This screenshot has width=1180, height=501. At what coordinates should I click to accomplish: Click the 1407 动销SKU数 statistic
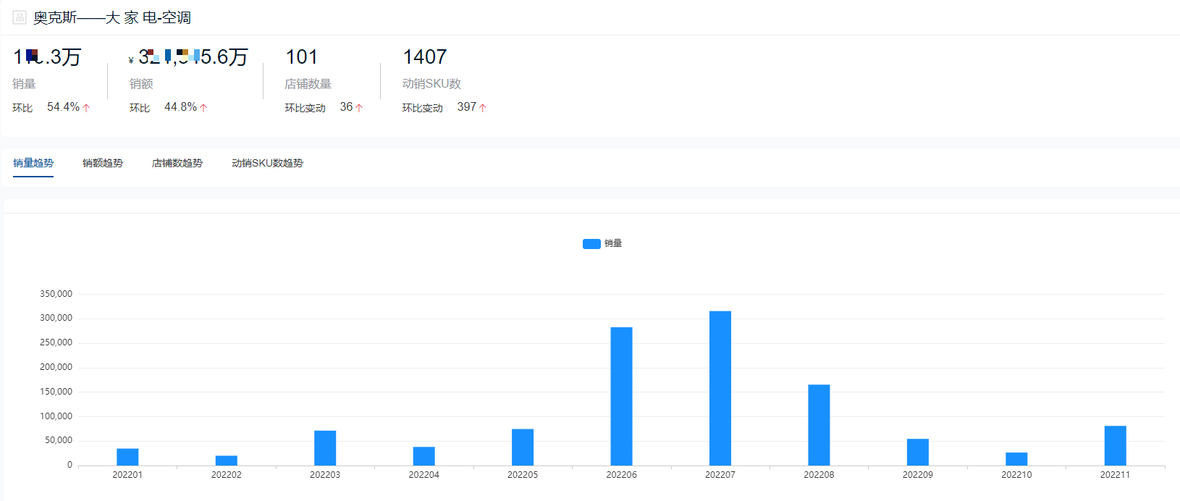(x=425, y=57)
